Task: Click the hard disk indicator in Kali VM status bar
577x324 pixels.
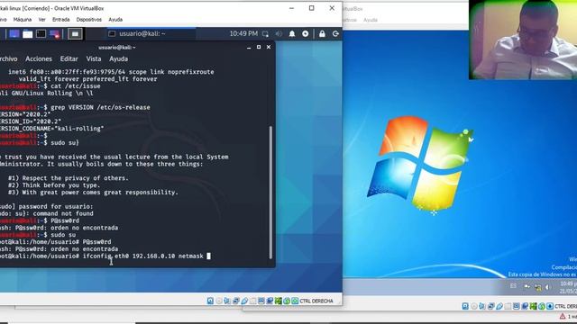Action: [210, 301]
